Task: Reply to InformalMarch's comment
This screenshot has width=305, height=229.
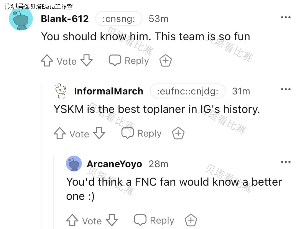Action: point(142,134)
